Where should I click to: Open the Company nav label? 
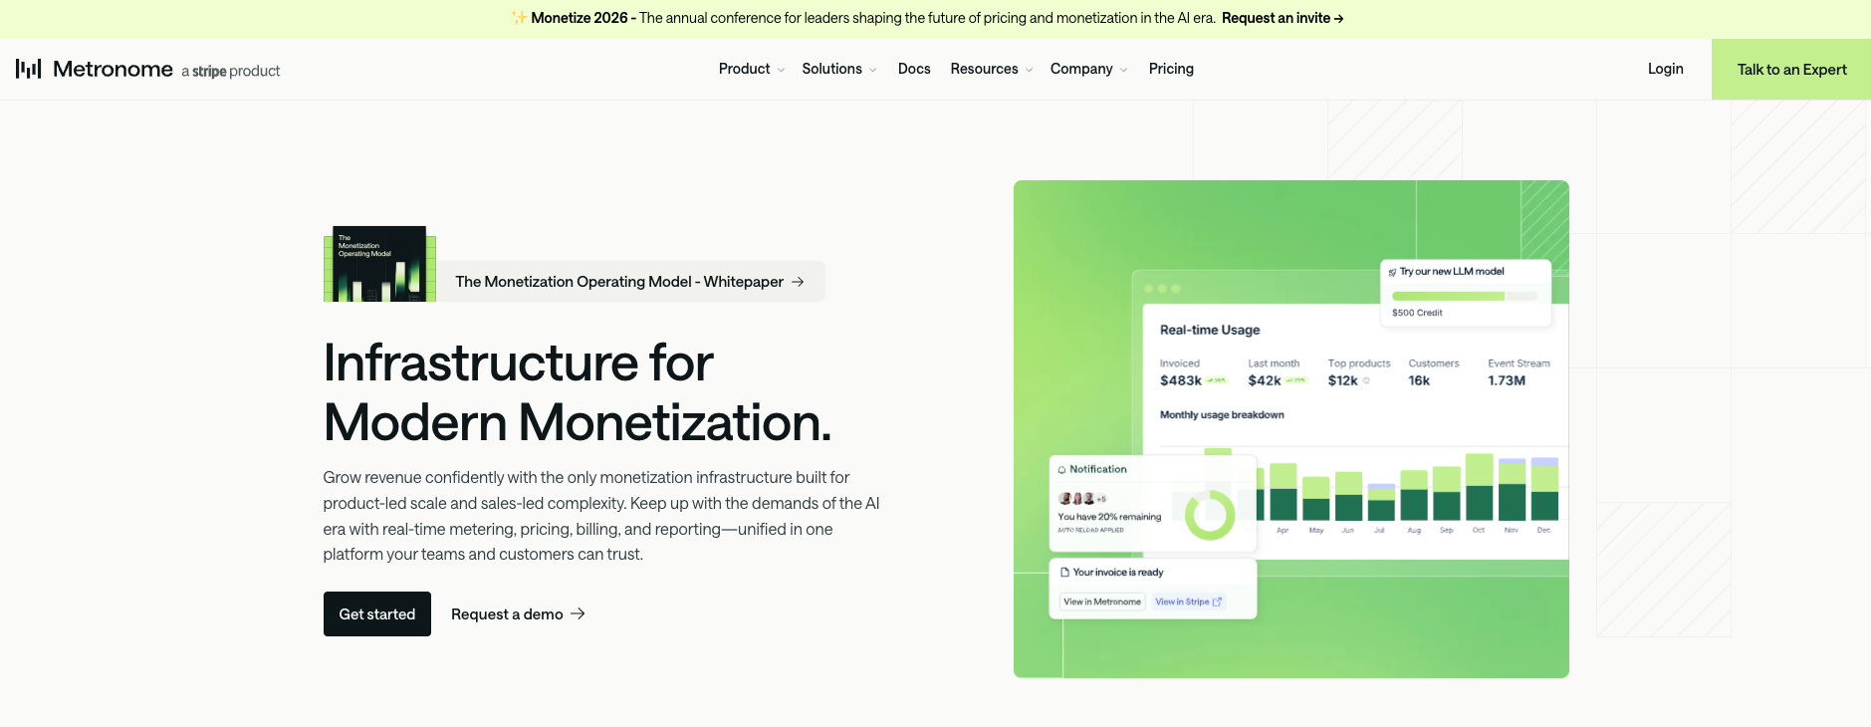tap(1081, 69)
